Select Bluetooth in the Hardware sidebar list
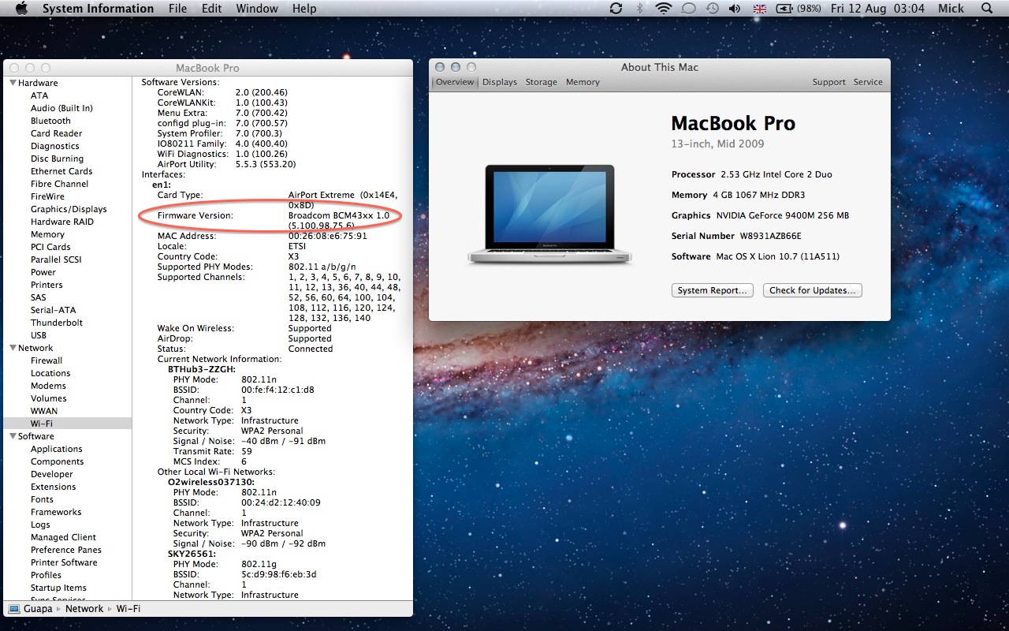The image size is (1009, 631). tap(50, 121)
